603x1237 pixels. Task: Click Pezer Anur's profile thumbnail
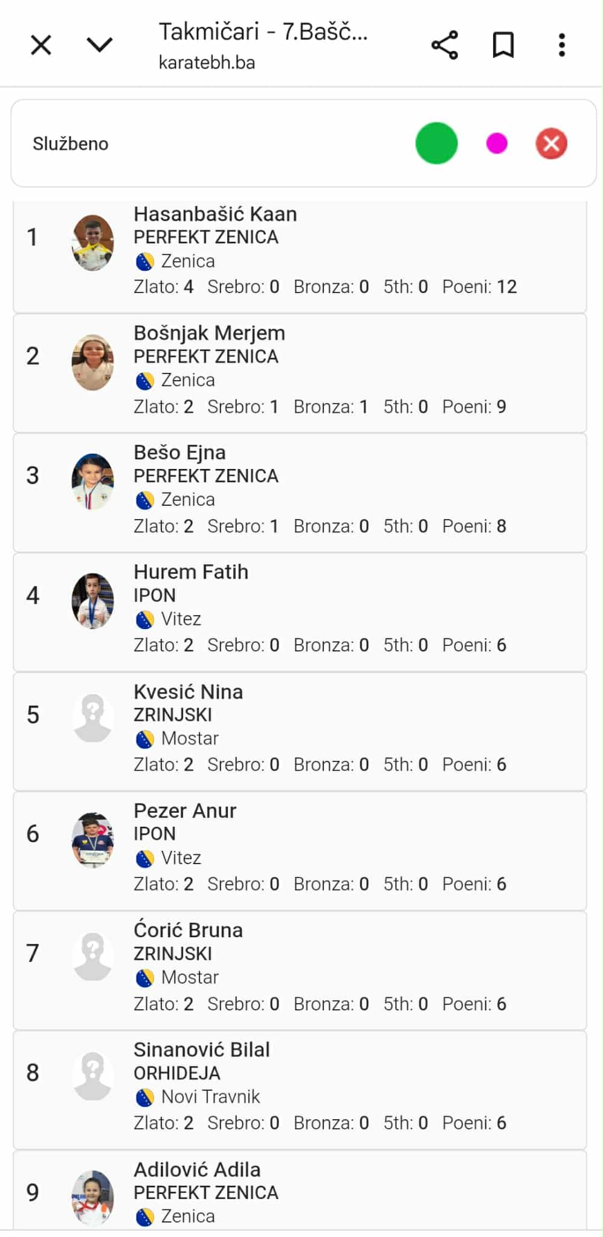(x=92, y=839)
